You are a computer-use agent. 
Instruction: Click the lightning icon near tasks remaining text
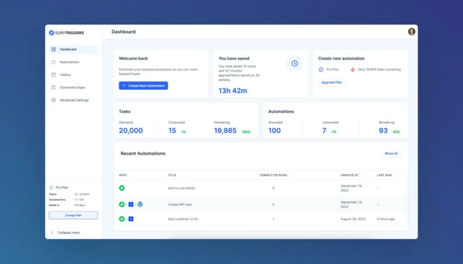(x=352, y=69)
